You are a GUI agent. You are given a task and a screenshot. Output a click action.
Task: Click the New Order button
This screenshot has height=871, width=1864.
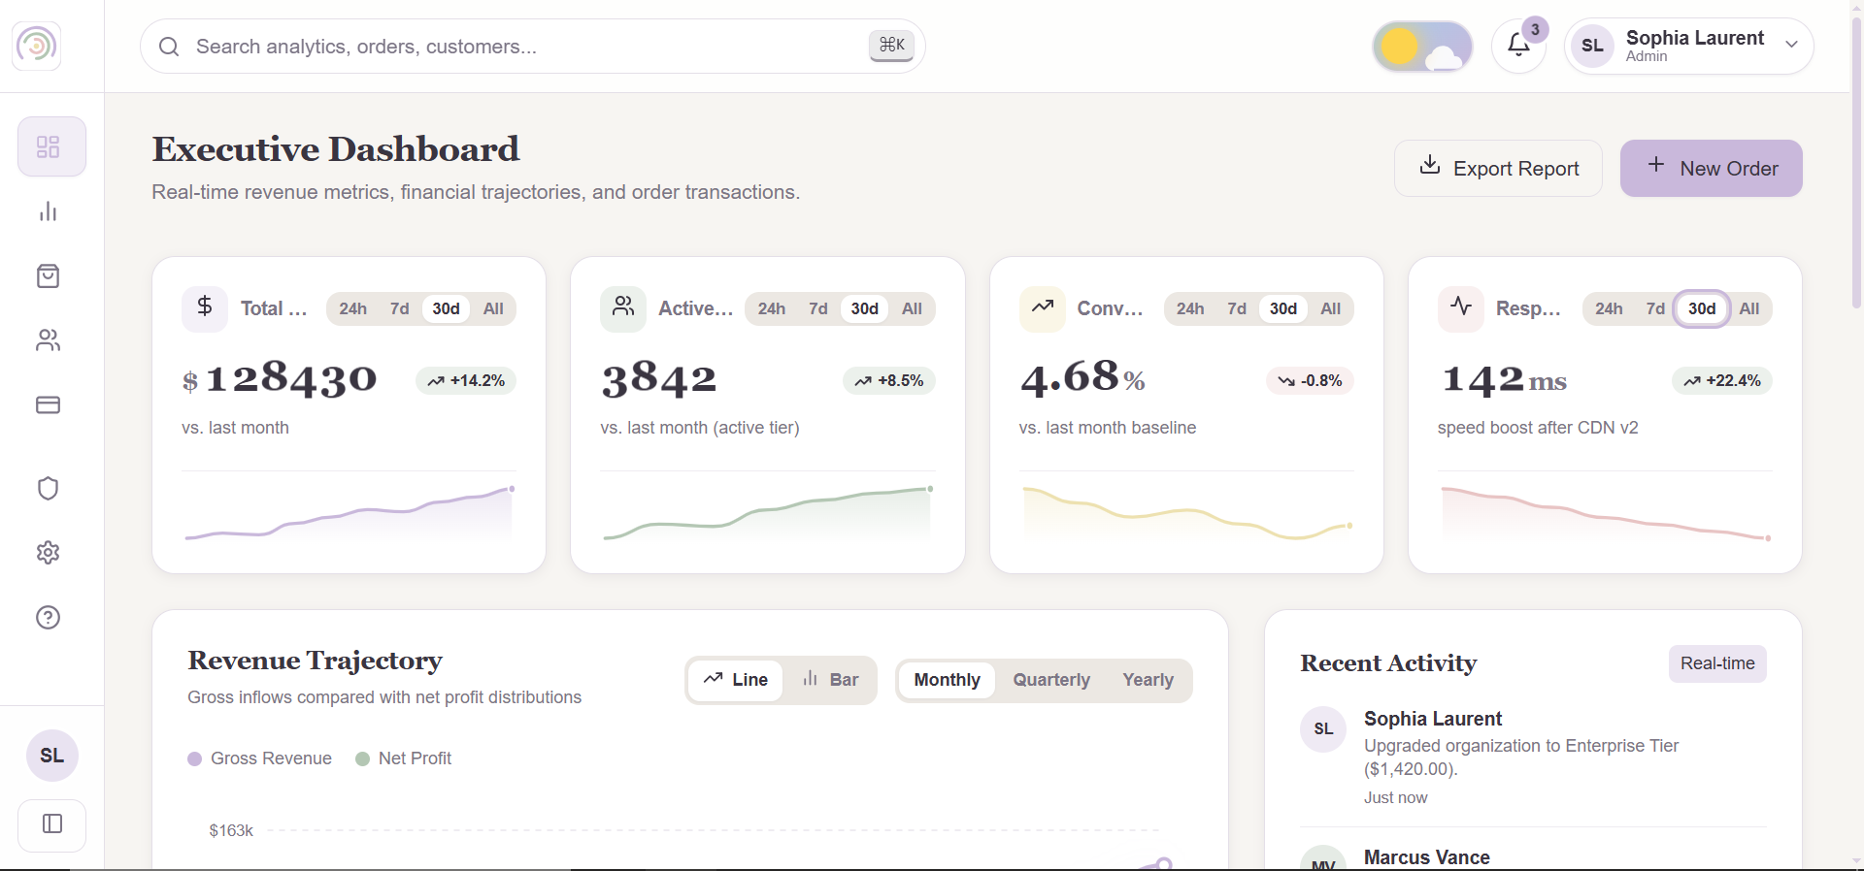1712,169
